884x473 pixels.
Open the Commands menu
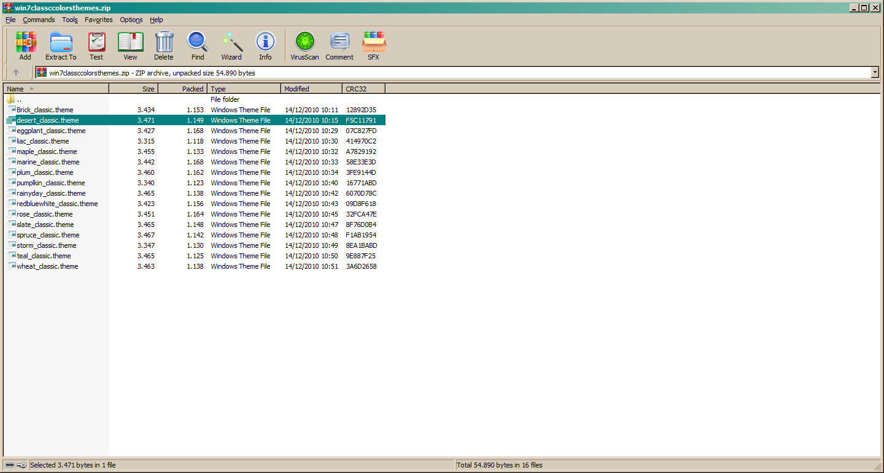click(x=39, y=20)
